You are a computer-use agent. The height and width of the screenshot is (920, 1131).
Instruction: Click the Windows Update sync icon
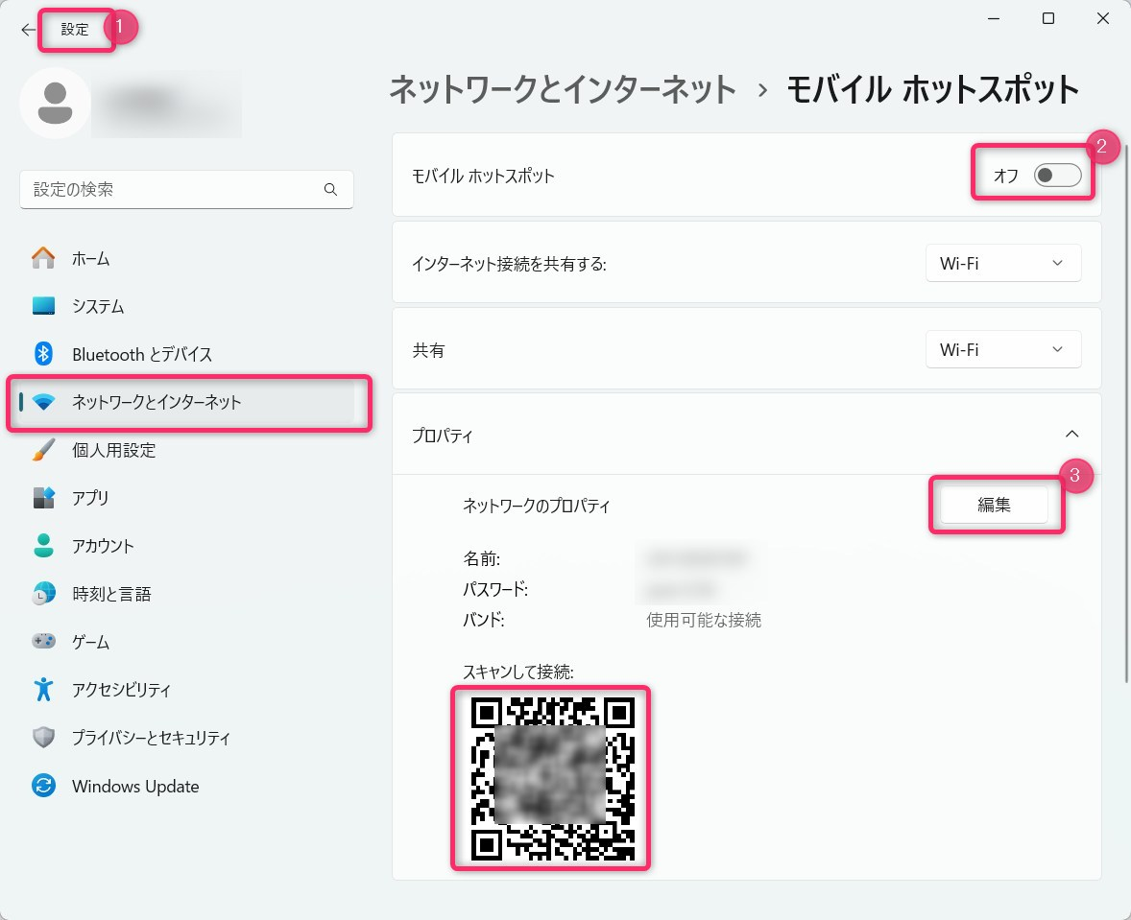coord(43,785)
